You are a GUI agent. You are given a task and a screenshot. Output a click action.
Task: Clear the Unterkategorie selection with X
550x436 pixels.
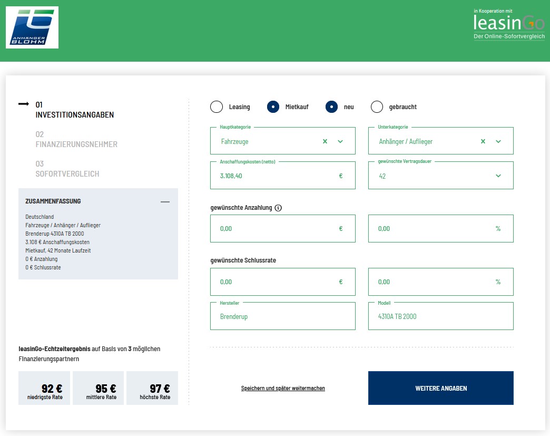tap(483, 141)
